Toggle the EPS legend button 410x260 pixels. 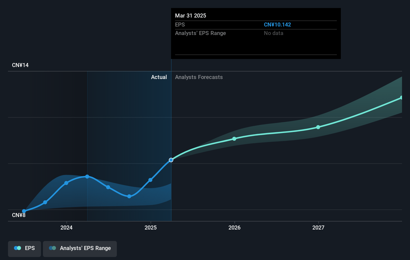[24, 249]
